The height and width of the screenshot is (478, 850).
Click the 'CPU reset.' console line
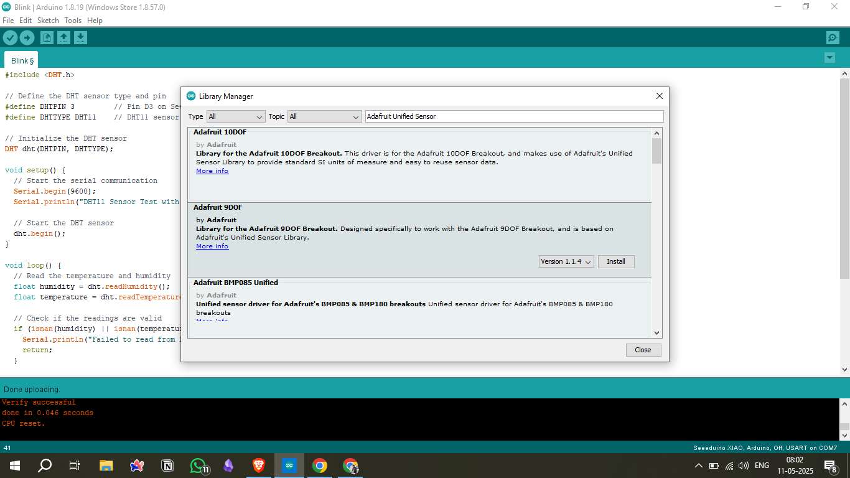(24, 423)
